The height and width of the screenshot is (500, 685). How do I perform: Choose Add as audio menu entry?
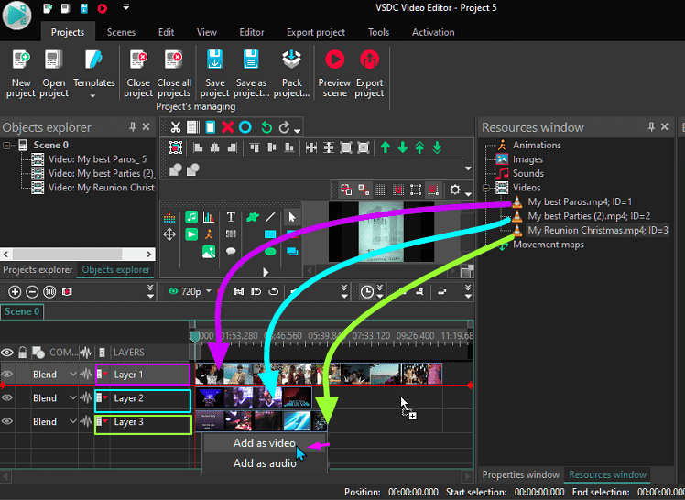coord(265,462)
